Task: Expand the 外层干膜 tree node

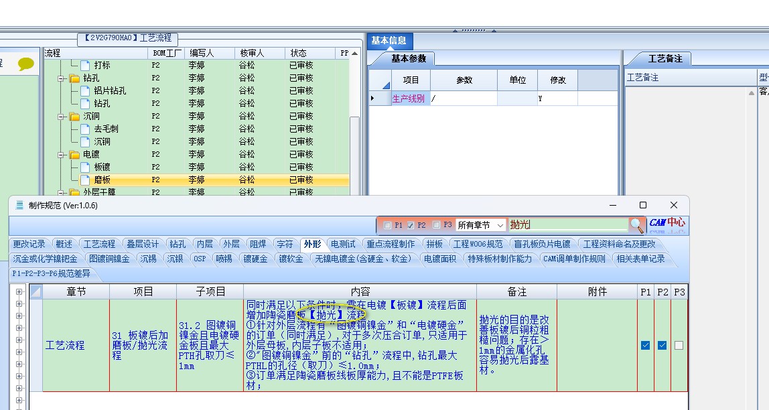Action: [x=62, y=192]
